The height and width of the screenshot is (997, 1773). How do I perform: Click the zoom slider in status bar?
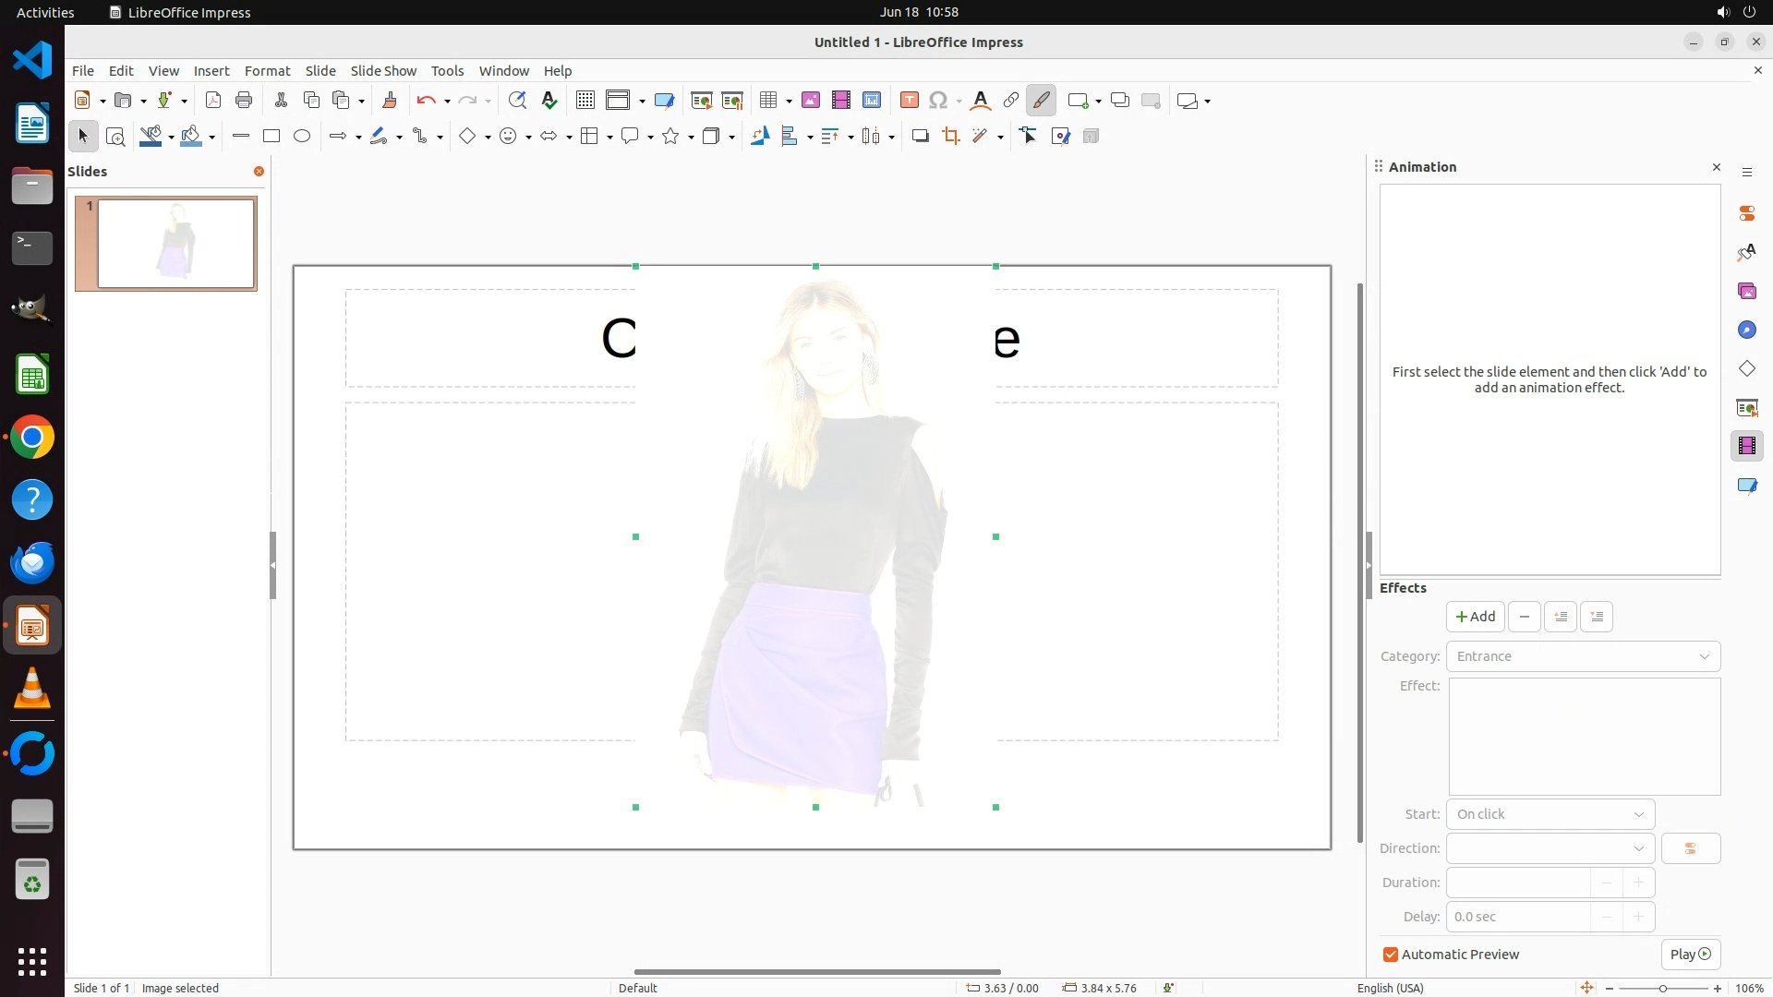pyautogui.click(x=1662, y=988)
